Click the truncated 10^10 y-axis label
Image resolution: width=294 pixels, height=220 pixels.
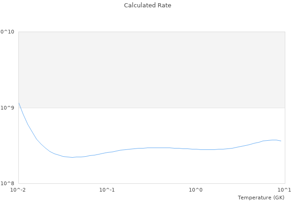click(x=7, y=32)
